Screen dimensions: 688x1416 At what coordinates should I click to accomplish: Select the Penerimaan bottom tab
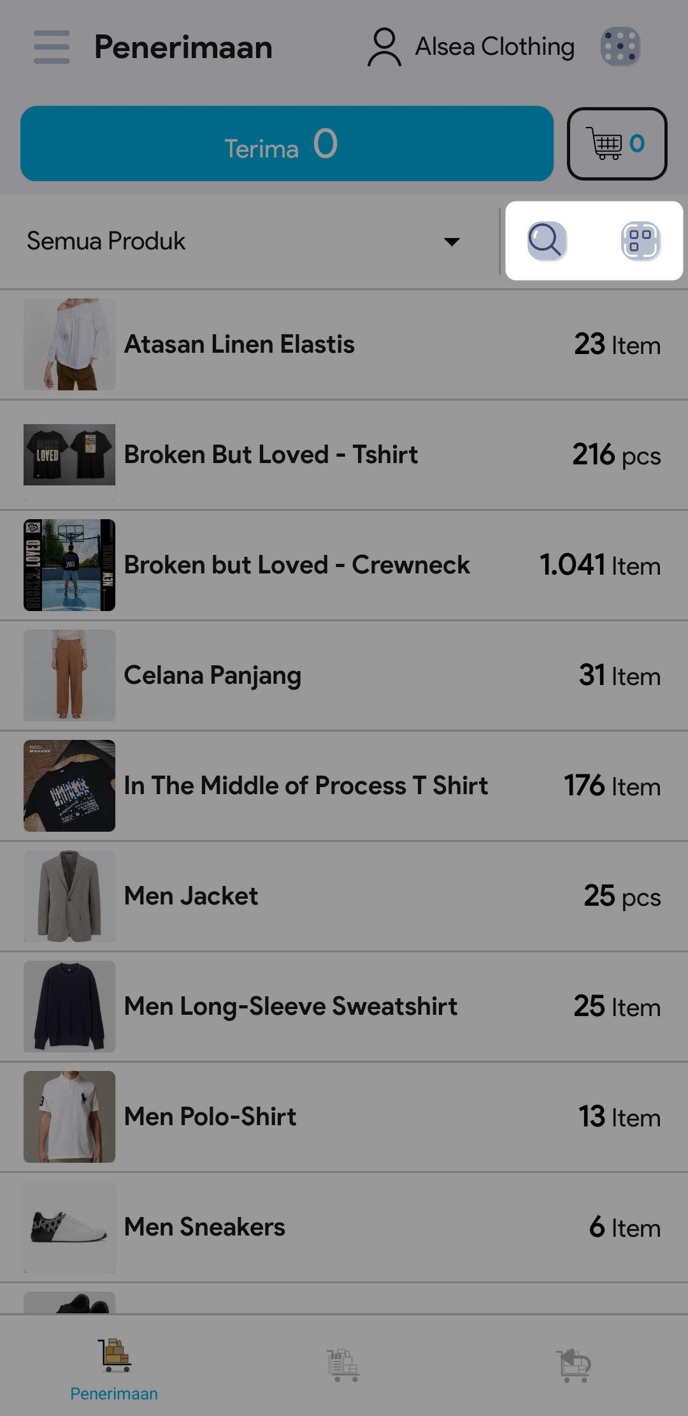pos(114,1369)
